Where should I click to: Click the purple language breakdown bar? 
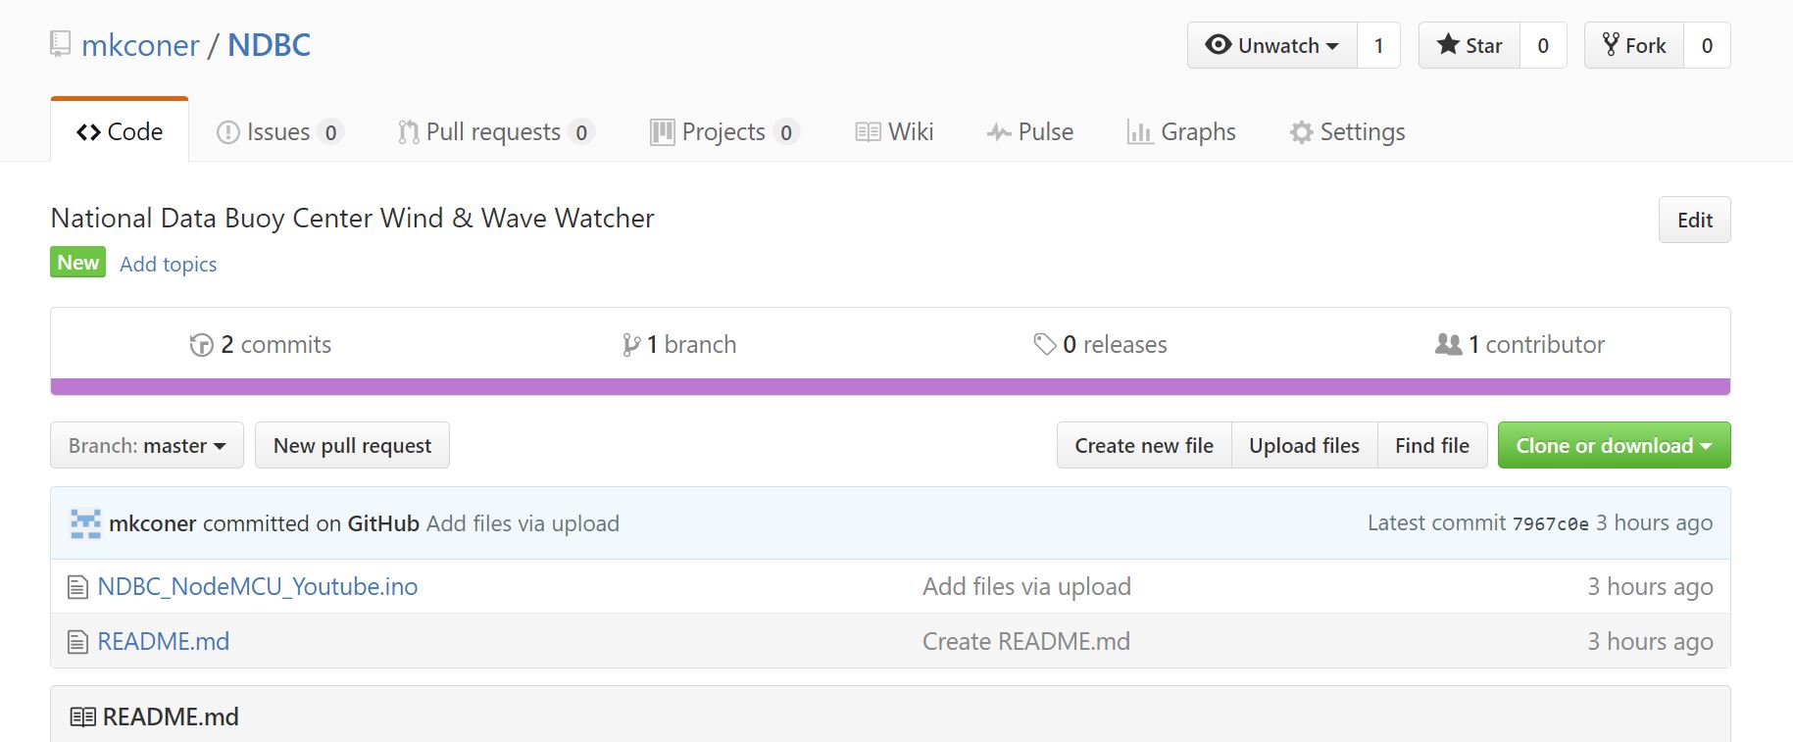890,387
